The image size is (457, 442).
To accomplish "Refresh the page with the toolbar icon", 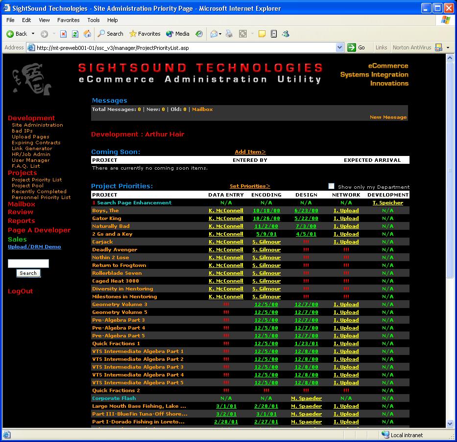I will [75, 34].
